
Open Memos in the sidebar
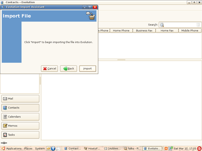point(20,126)
